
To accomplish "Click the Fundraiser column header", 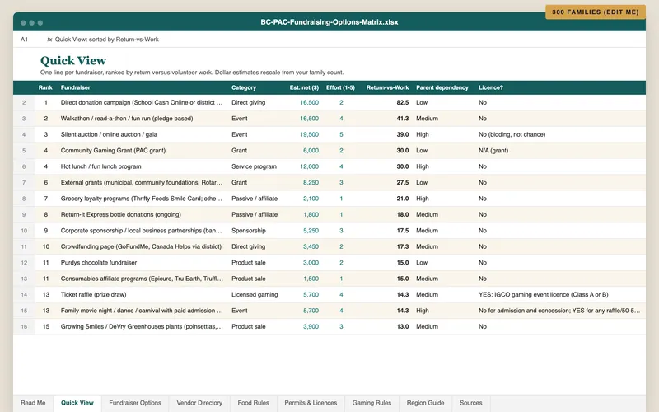I will pyautogui.click(x=75, y=87).
